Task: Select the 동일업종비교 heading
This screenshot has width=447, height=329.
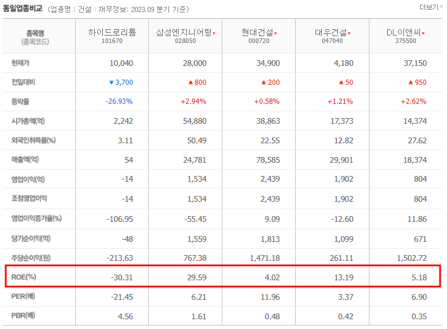Action: (x=22, y=9)
